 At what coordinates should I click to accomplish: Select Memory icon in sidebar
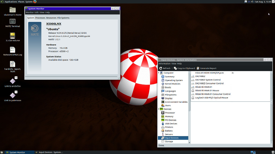163,117
